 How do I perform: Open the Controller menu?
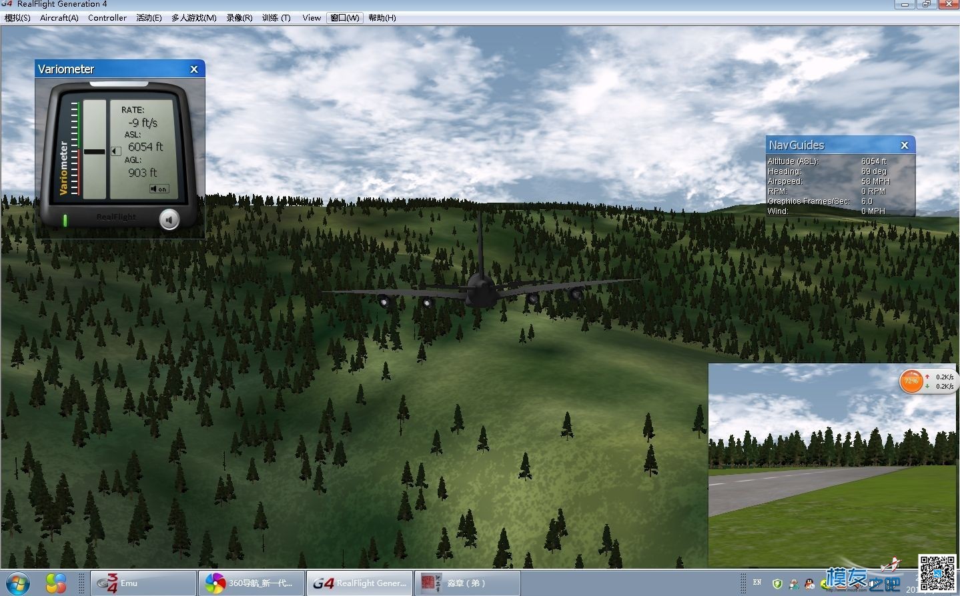click(x=107, y=18)
